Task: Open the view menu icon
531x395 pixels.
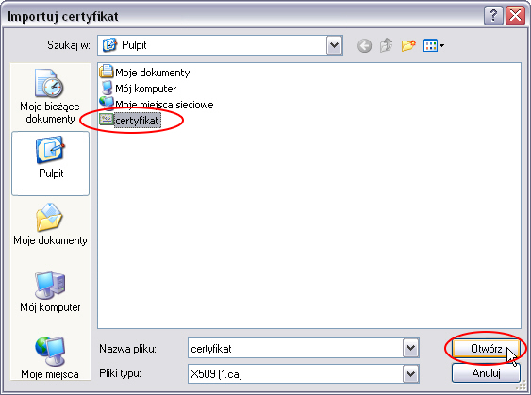Action: pos(434,45)
